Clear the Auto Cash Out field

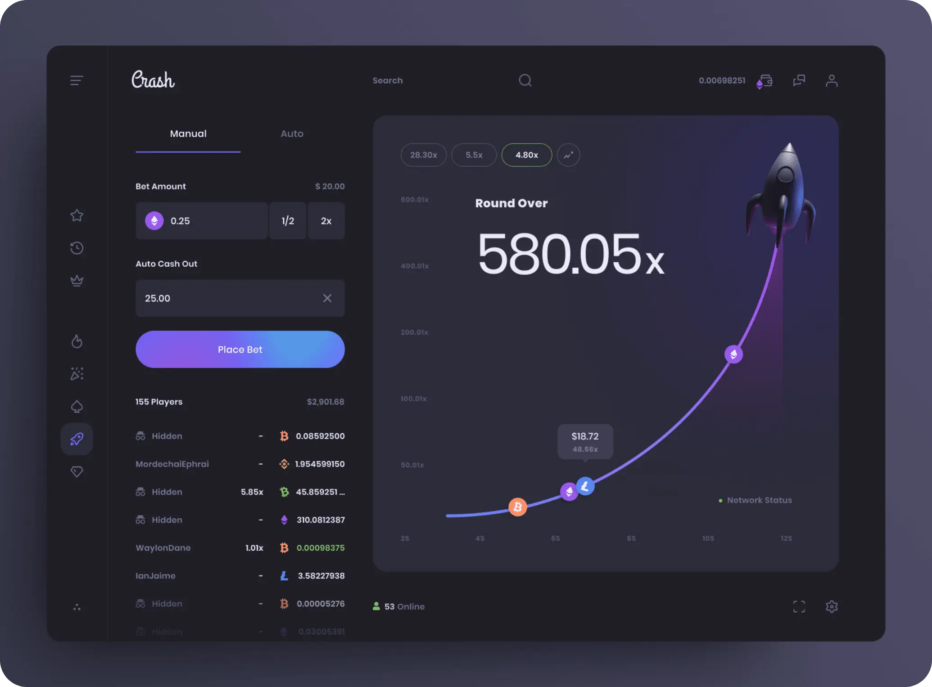pyautogui.click(x=327, y=298)
